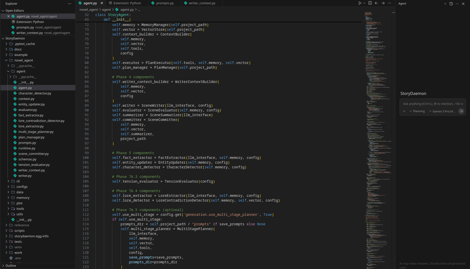Viewport: 470px width, 269px height.
Task: Navigate forward using the forward arrow
Action: click(x=383, y=3)
